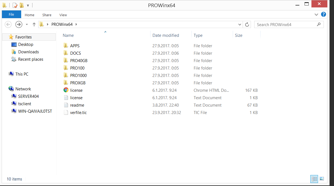334x186 pixels.
Task: Expand the ribbon with chevron arrow
Action: [316, 14]
